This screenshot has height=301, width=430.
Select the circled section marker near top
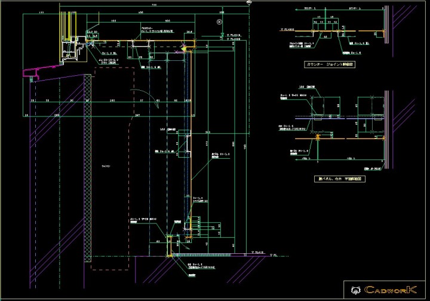tap(219, 21)
